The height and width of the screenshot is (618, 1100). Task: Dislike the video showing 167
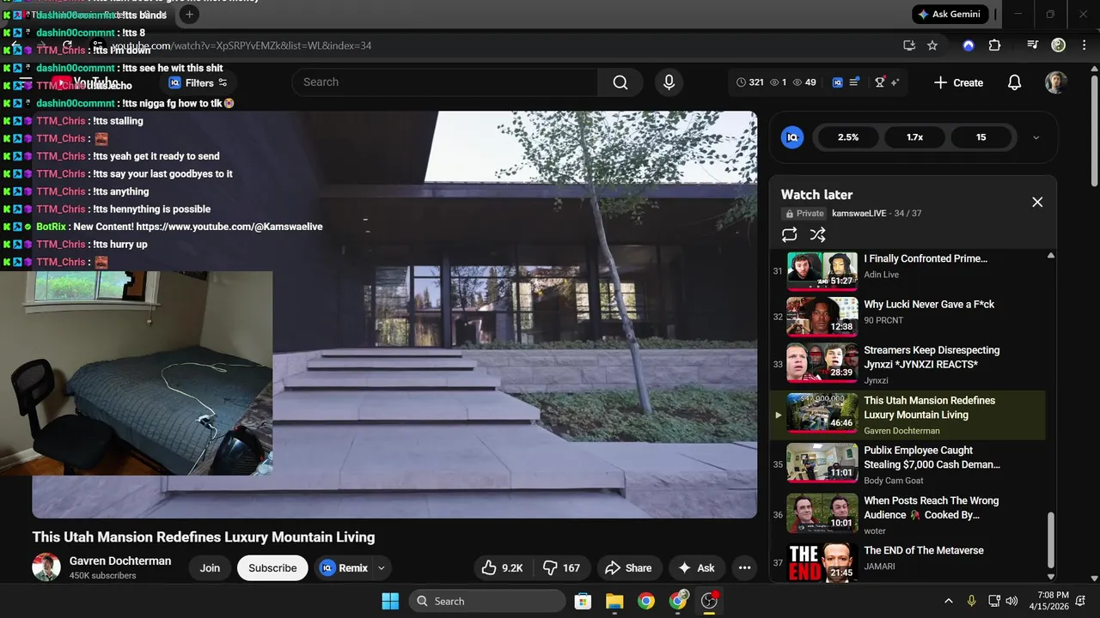561,567
